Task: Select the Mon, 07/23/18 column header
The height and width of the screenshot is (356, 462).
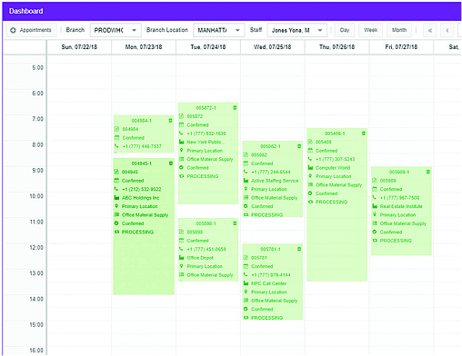Action: click(x=144, y=47)
